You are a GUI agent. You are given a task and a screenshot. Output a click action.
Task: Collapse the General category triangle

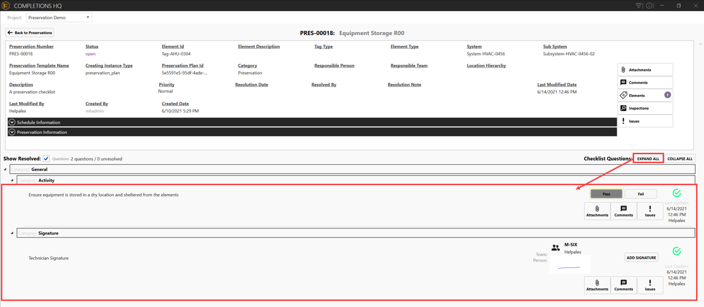click(x=5, y=169)
